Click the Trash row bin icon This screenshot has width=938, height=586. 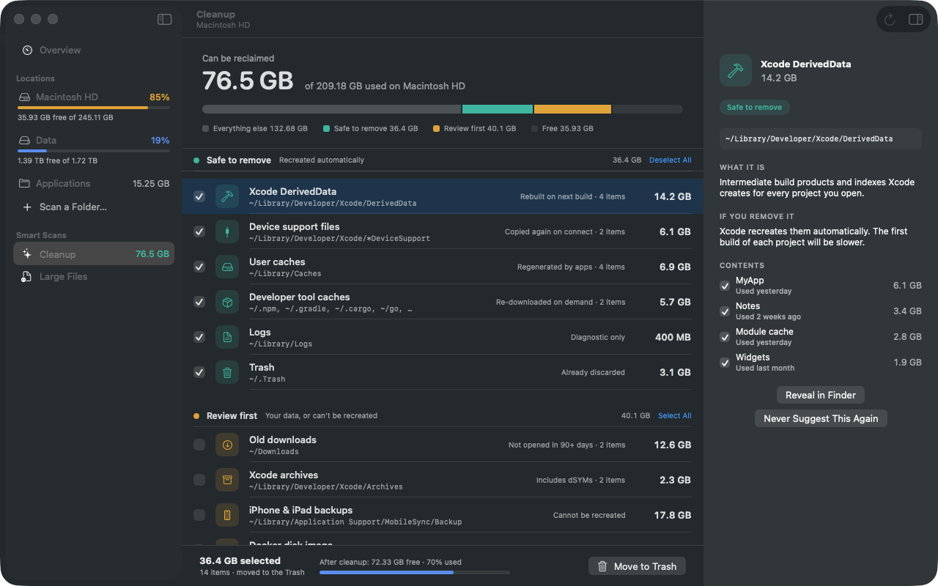pos(227,372)
